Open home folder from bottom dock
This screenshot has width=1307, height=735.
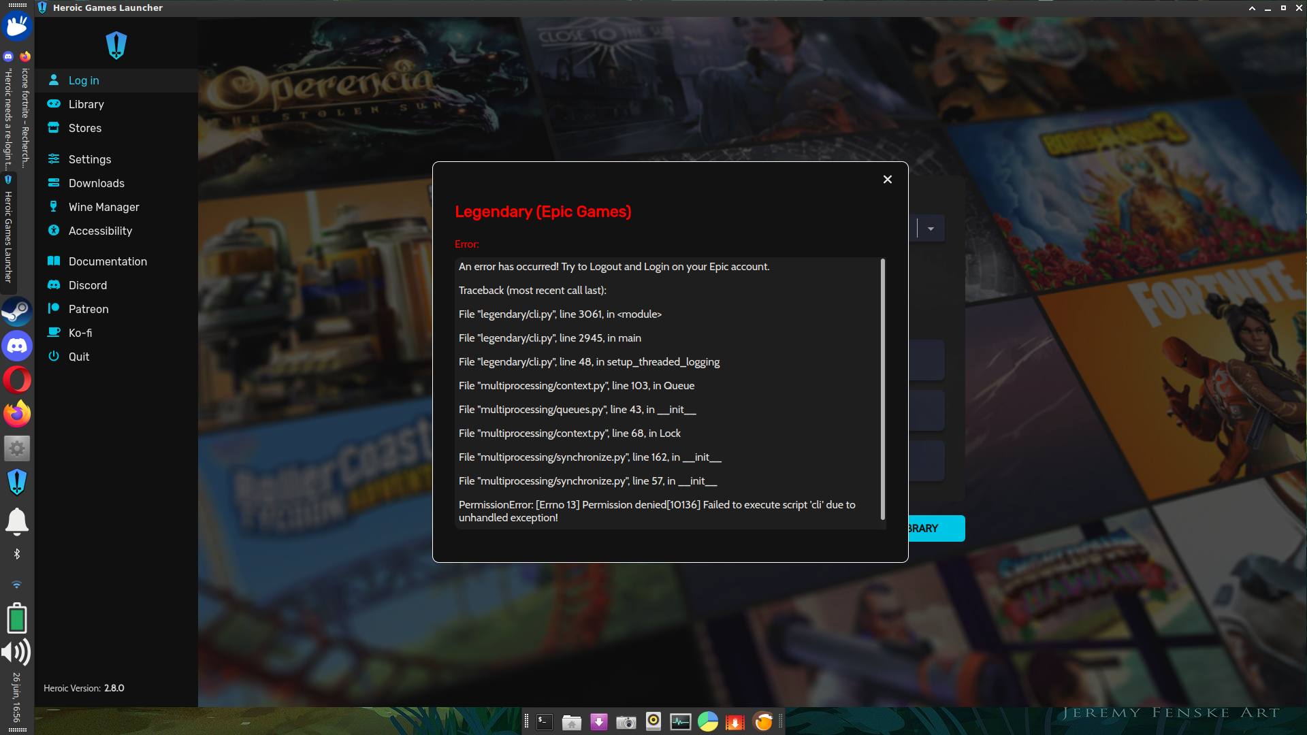(x=572, y=721)
